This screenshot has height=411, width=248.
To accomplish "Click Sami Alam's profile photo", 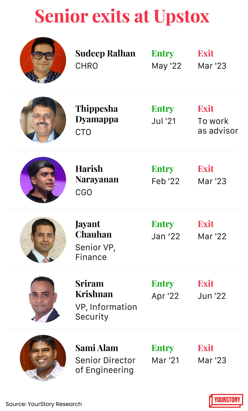I will pyautogui.click(x=43, y=358).
